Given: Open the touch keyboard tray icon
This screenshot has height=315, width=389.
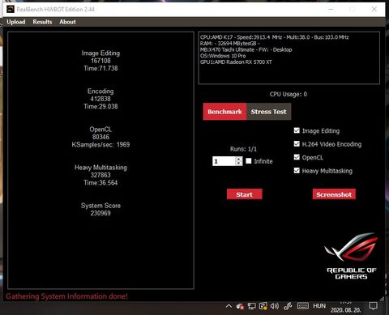Looking at the screenshot, I should tap(303, 306).
